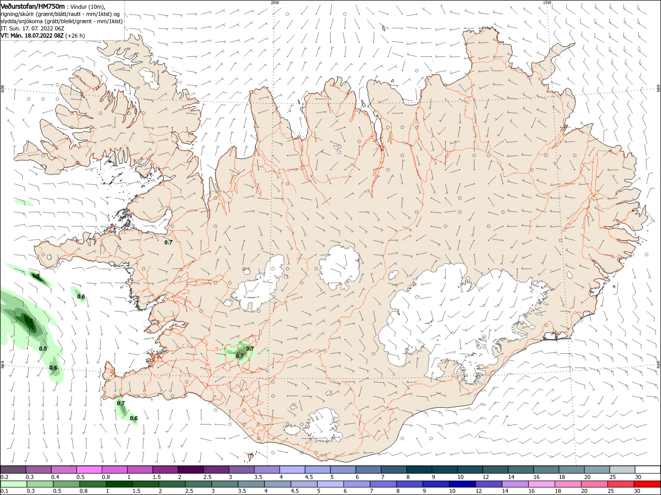Select the 'Vindur (10m)' label in the header
Image resolution: width=661 pixels, height=495 pixels.
point(88,7)
